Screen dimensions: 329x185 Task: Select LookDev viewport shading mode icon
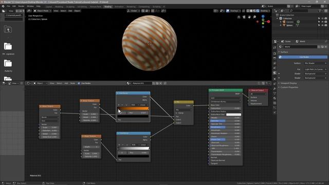(254, 11)
